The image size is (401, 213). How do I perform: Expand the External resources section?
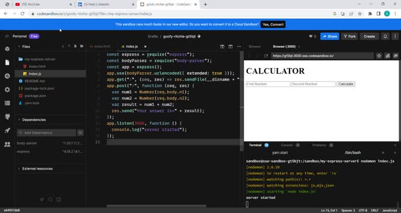click(19, 169)
